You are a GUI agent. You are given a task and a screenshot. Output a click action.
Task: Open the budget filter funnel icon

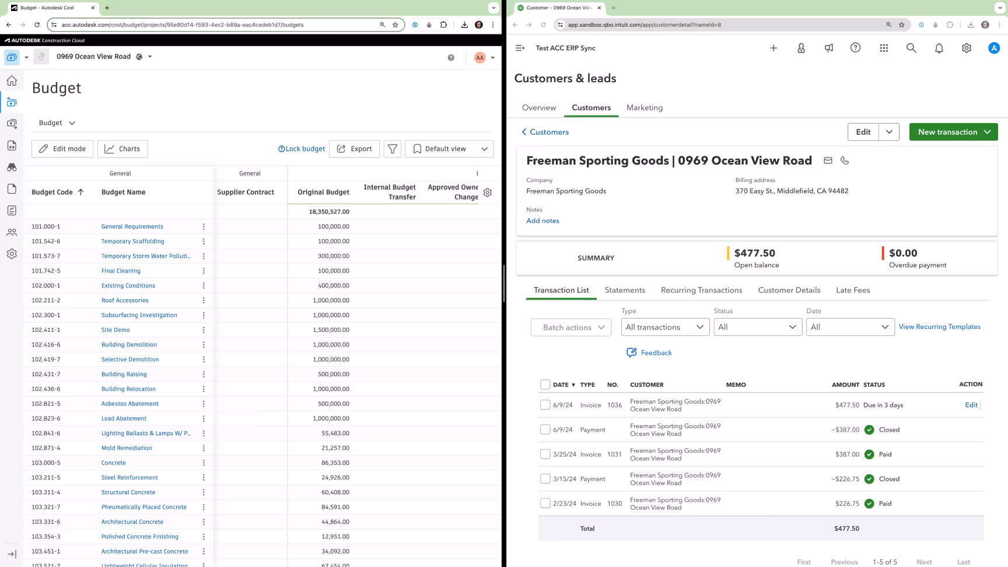click(393, 149)
